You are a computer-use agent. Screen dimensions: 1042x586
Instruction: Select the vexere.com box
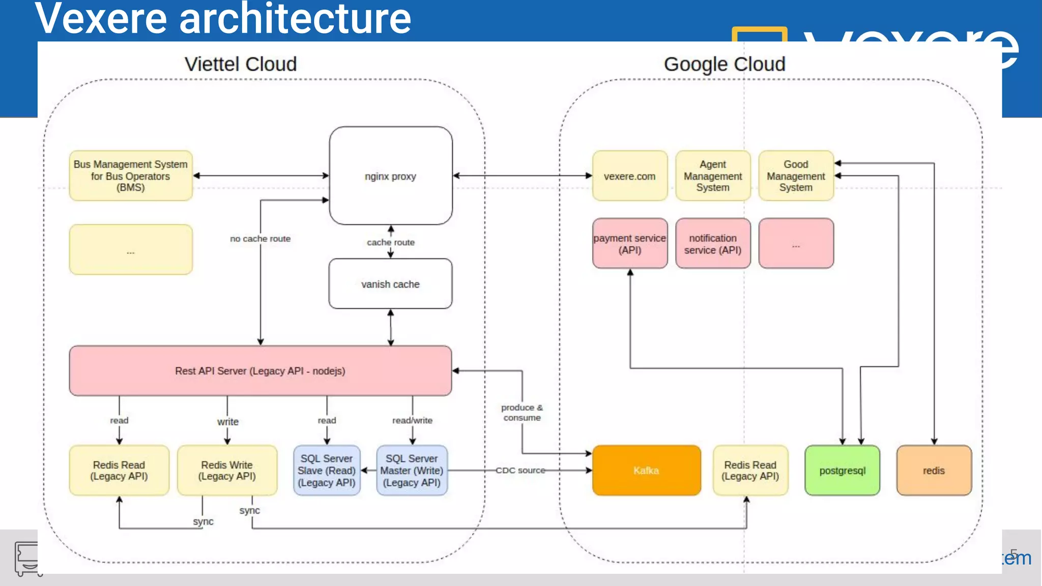(630, 175)
